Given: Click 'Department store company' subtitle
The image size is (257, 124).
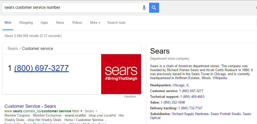Looking at the screenshot, I should (x=170, y=58).
